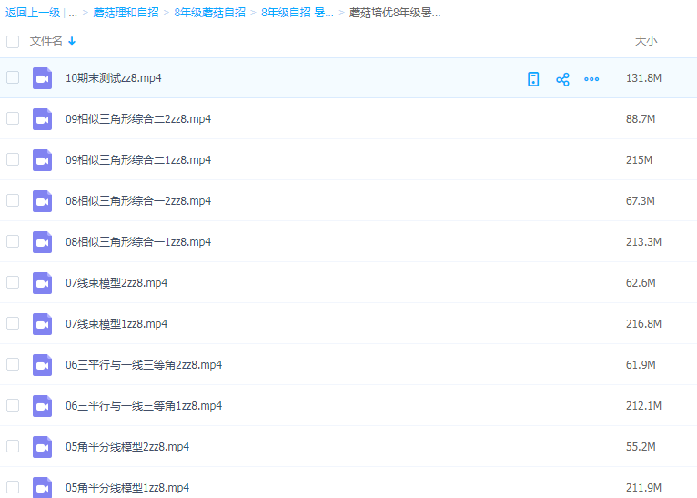Navigate to 蘑菇理和自招 breadcrumb folder
Image resolution: width=697 pixels, height=498 pixels.
(126, 13)
